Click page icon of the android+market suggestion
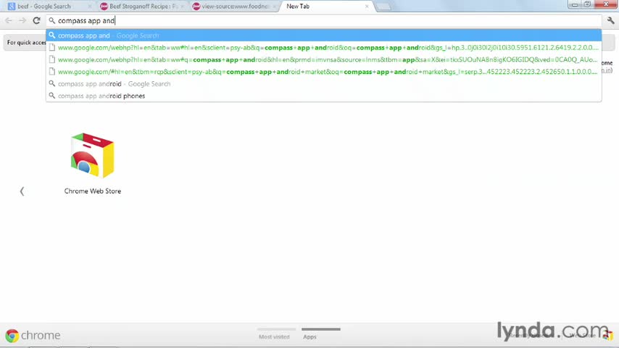 coord(51,72)
